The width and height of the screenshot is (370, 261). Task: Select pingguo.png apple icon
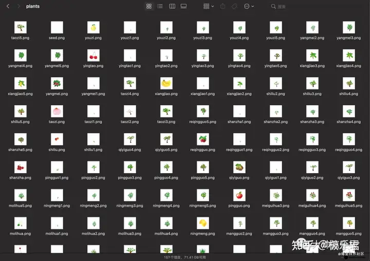tap(239, 195)
